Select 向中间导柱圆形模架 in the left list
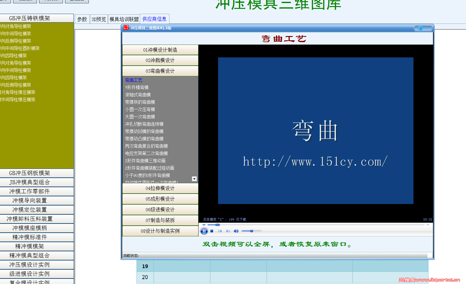The image size is (466, 284). (20, 49)
